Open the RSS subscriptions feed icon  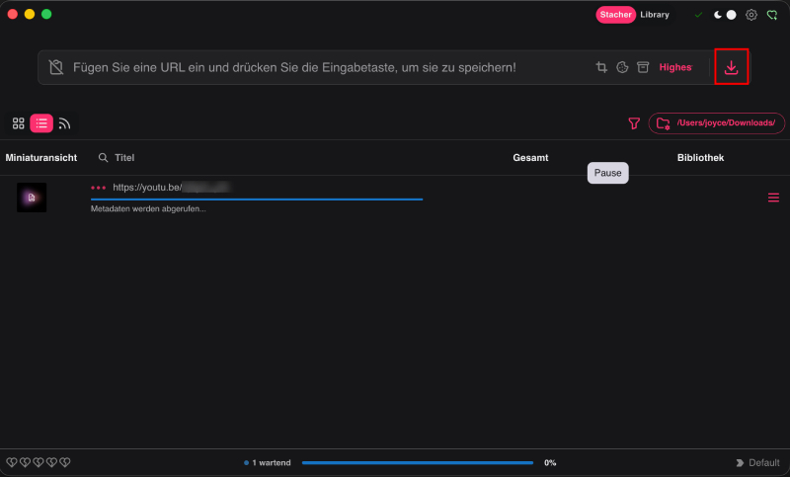coord(64,123)
